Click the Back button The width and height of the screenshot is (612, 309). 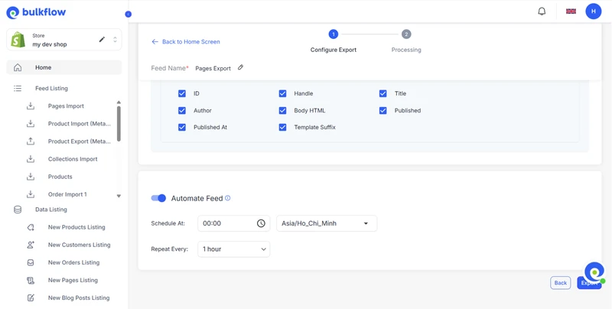click(x=561, y=283)
